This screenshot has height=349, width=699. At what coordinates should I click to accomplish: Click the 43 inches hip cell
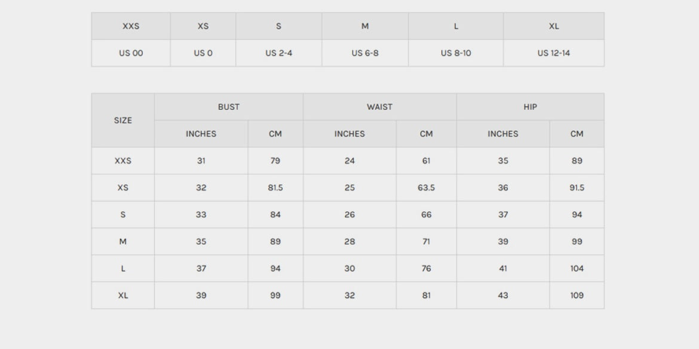502,295
